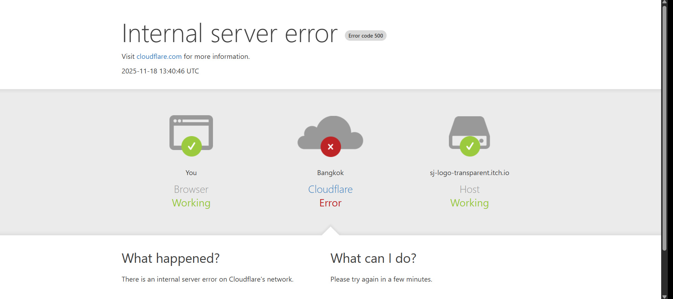The height and width of the screenshot is (299, 673).
Task: Click the Bangkok location label
Action: (x=330, y=173)
